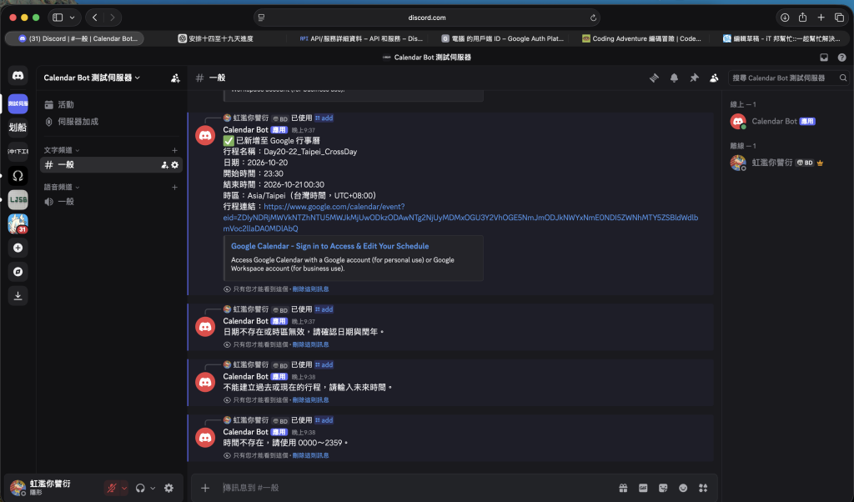854x502 pixels.
Task: Open User Settings gear icon
Action: pos(168,489)
